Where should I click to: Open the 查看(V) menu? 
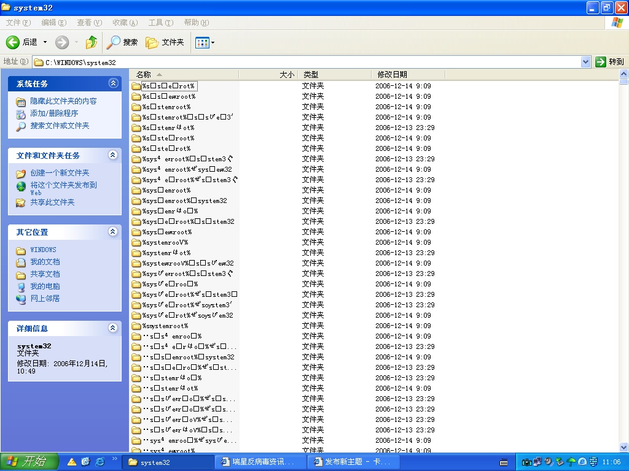89,23
